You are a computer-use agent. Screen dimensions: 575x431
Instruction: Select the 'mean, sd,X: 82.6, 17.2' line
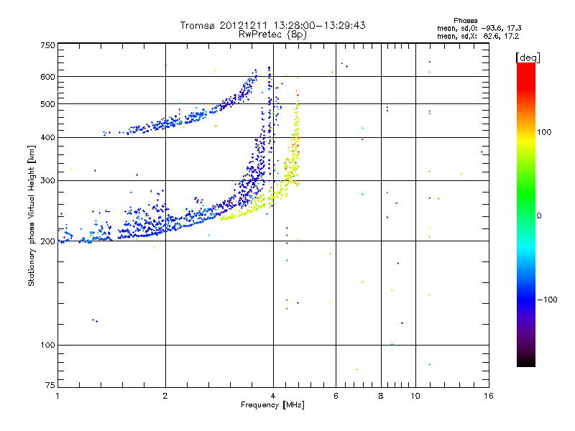pyautogui.click(x=478, y=37)
